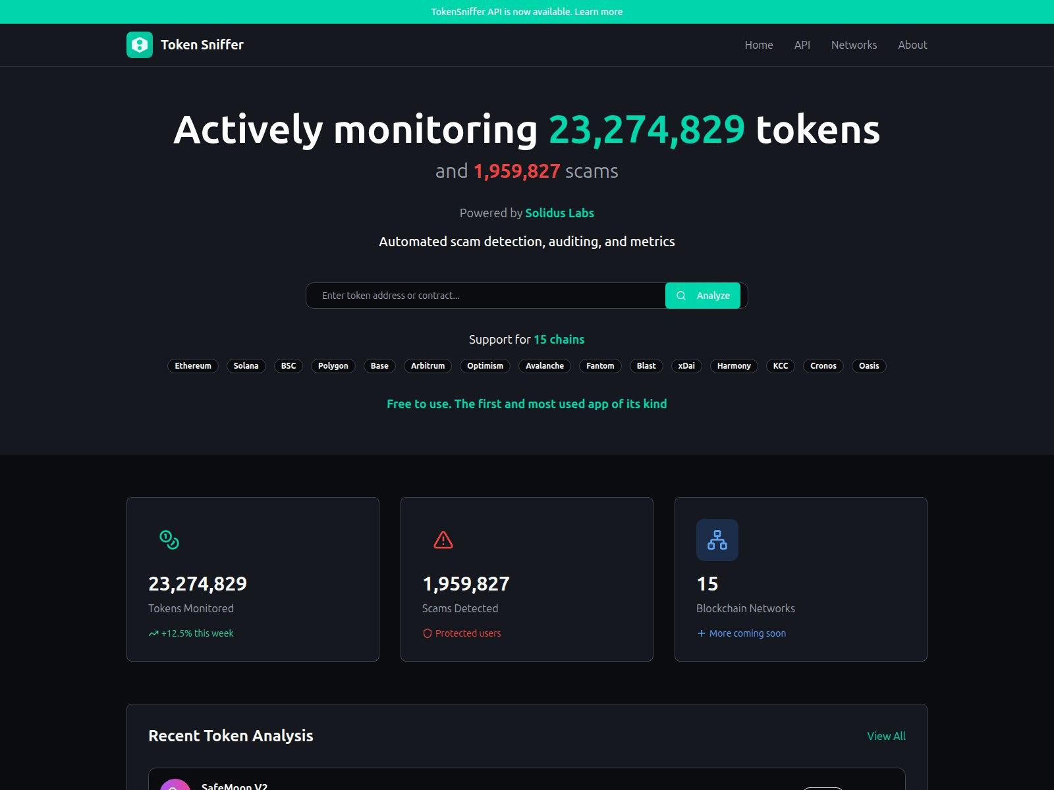Go to the Networks nav item
This screenshot has height=790, width=1054.
pyautogui.click(x=854, y=45)
